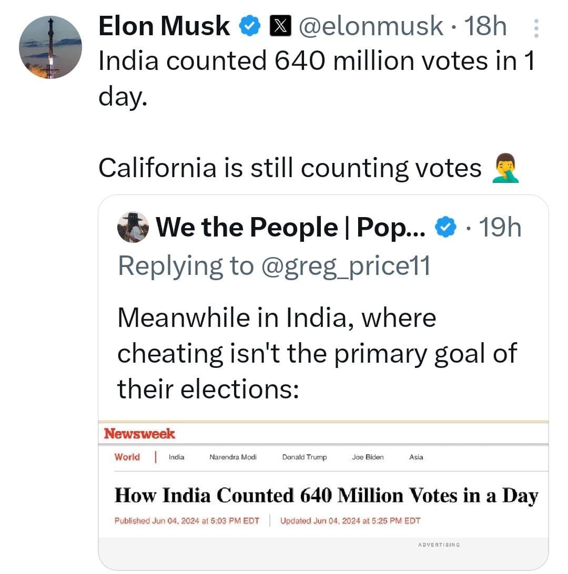Select the Asia topic tab

coord(416,457)
